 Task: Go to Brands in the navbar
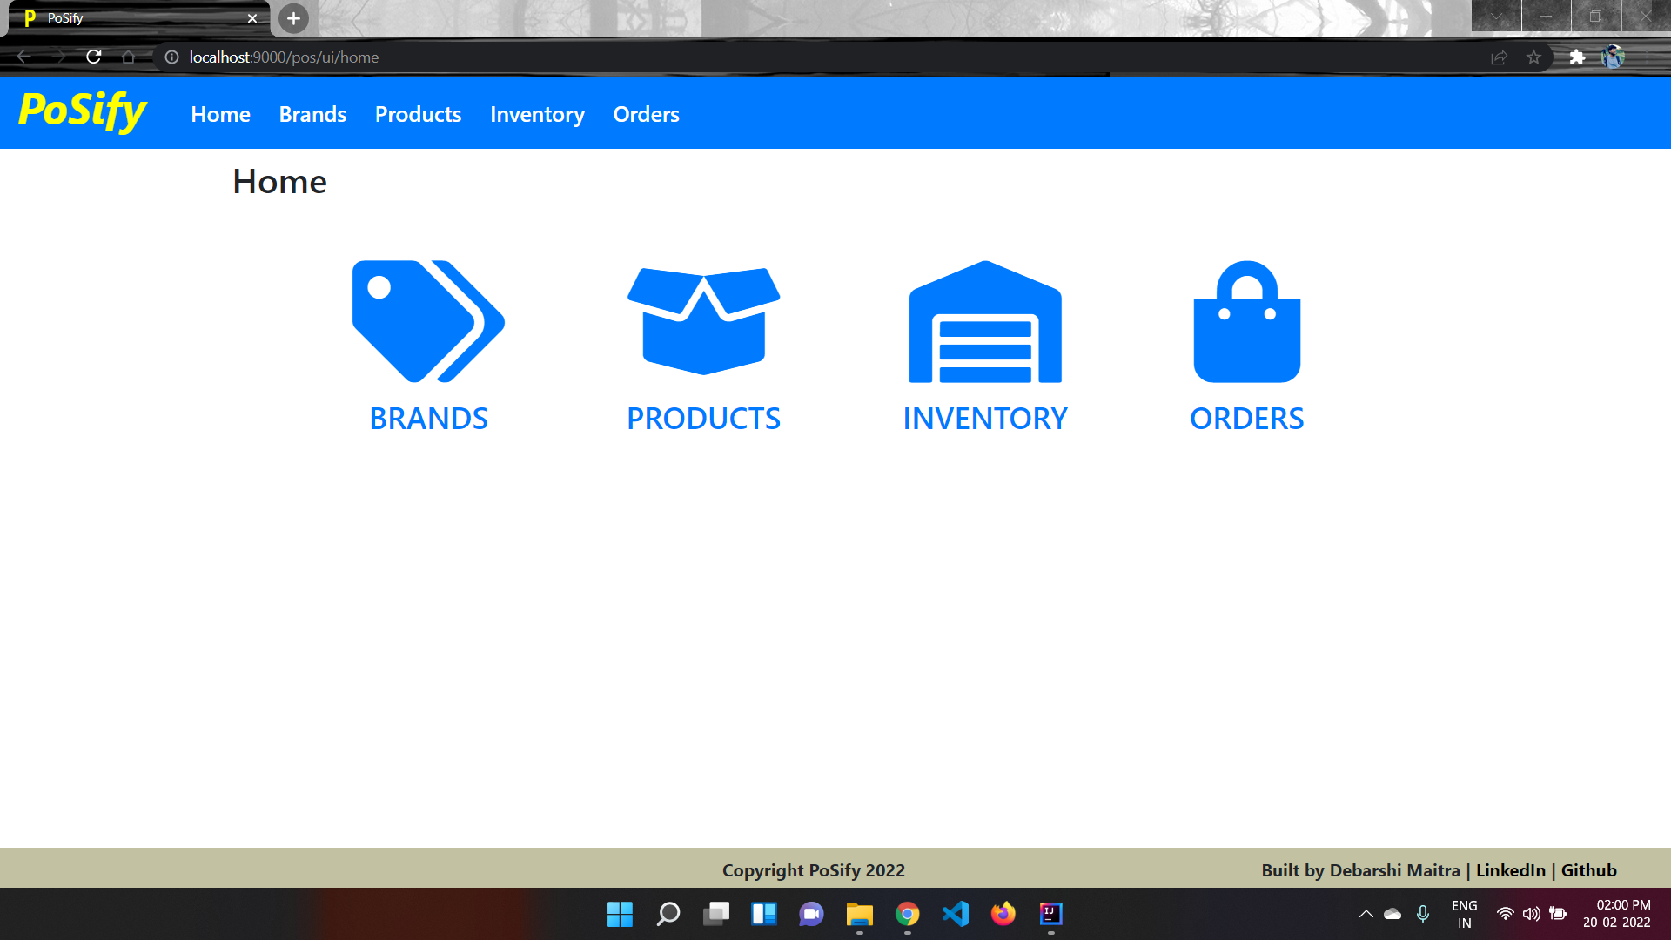(312, 114)
